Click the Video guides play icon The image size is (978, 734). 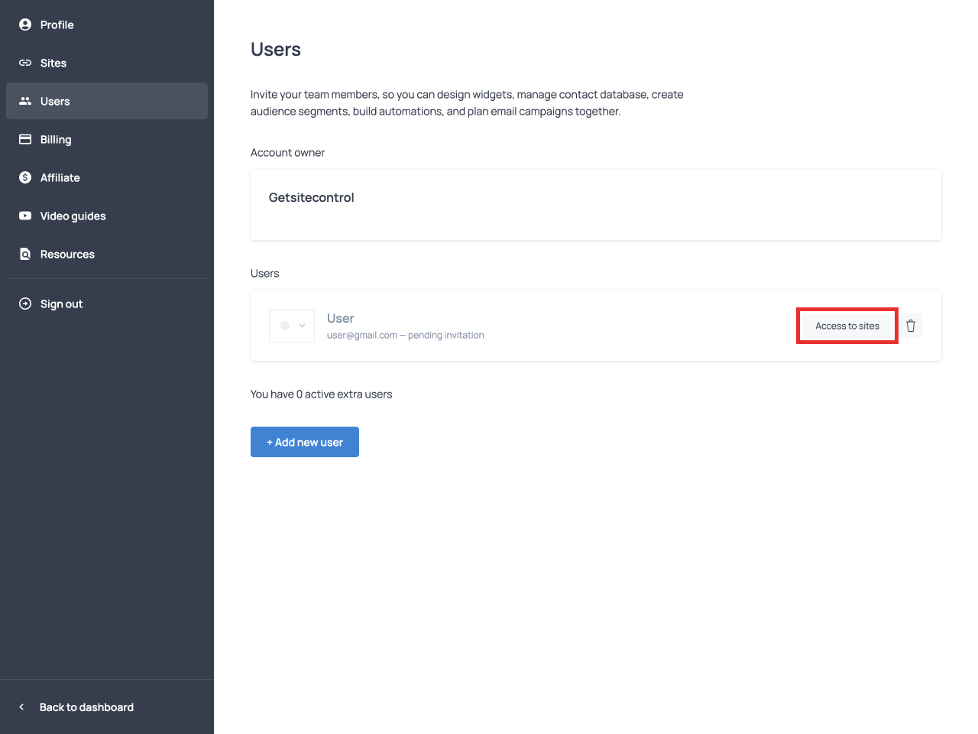(x=25, y=216)
